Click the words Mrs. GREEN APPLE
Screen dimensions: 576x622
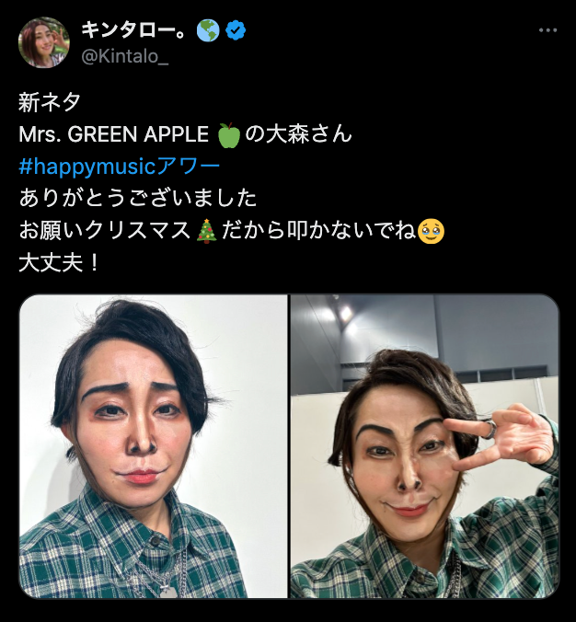click(114, 134)
